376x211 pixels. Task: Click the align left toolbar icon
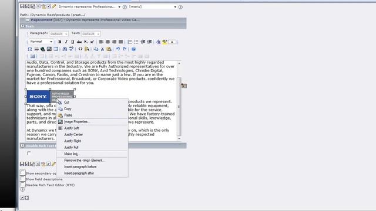101,42
